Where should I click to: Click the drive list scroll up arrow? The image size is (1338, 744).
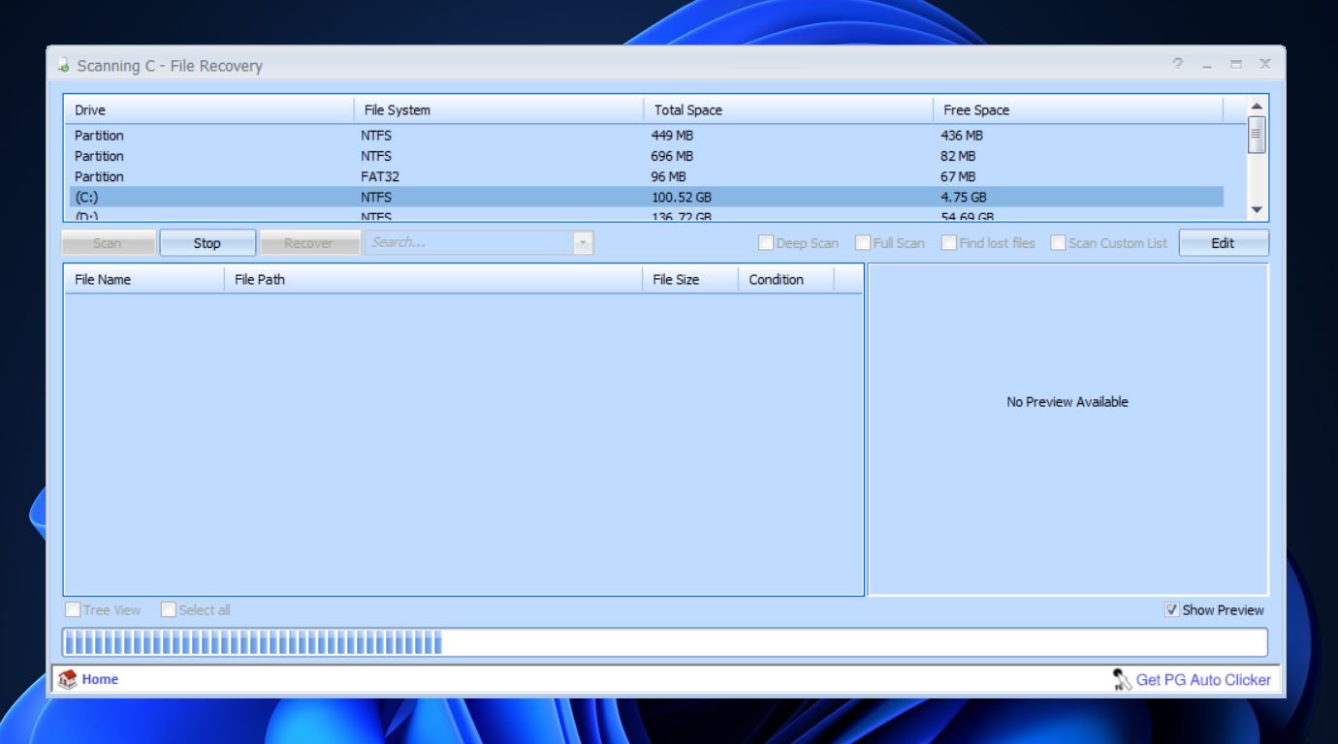click(x=1257, y=106)
